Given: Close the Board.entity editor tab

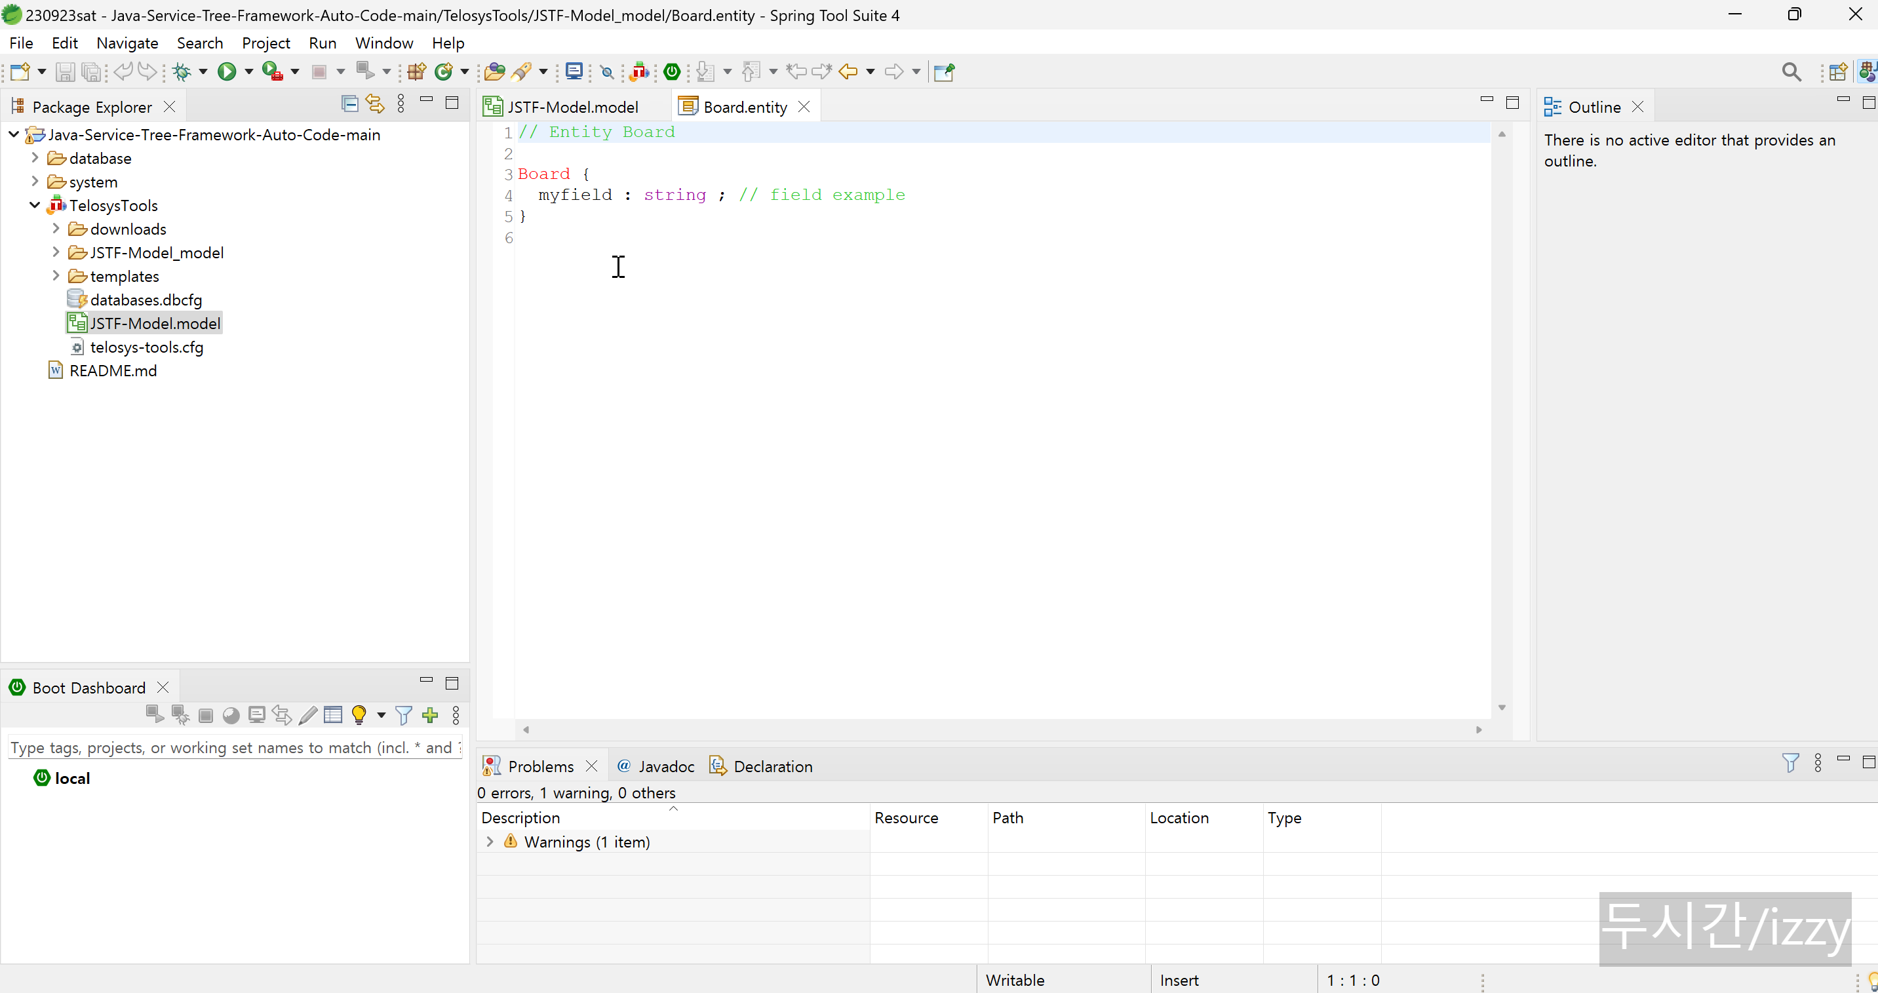Looking at the screenshot, I should [804, 107].
